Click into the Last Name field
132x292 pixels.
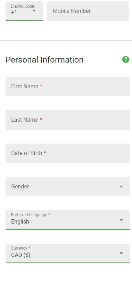click(x=68, y=120)
